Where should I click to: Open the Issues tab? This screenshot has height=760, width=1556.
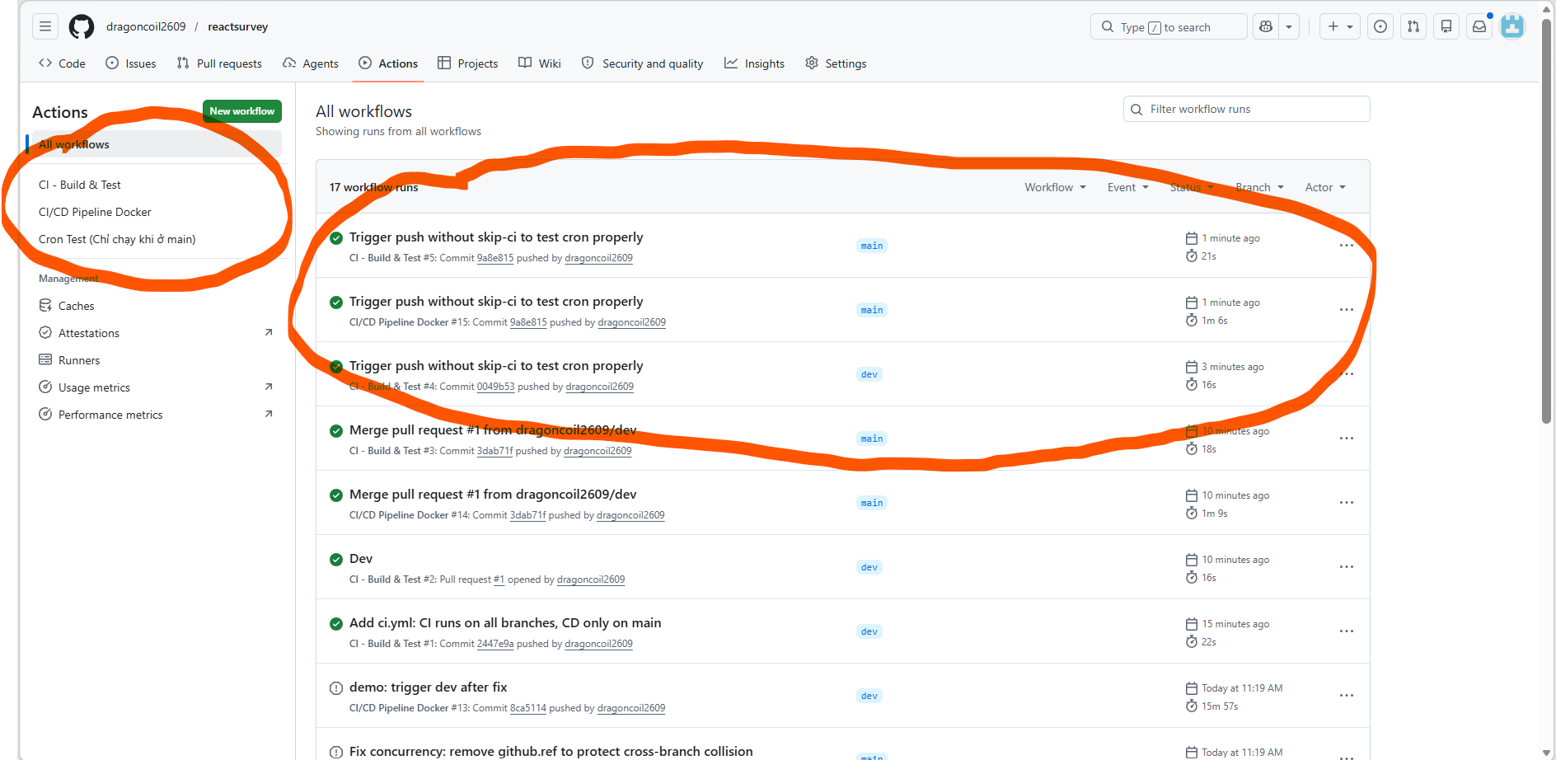pyautogui.click(x=131, y=63)
